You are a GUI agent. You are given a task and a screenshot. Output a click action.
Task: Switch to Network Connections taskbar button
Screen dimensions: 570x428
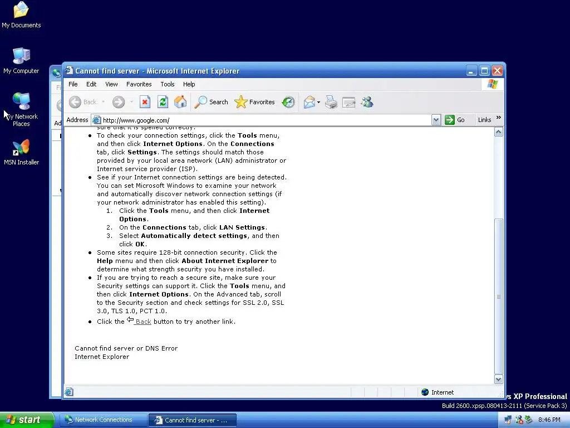point(103,420)
